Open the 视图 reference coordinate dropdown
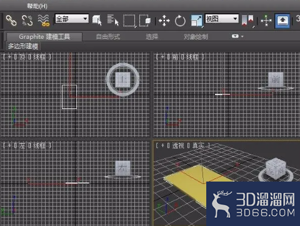The width and height of the screenshot is (300, 226). tap(222, 19)
